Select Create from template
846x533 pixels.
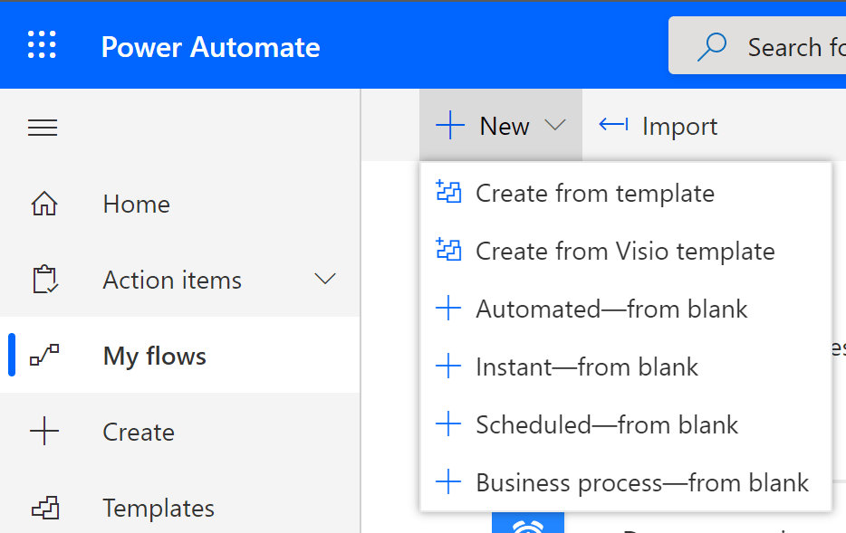pyautogui.click(x=594, y=194)
